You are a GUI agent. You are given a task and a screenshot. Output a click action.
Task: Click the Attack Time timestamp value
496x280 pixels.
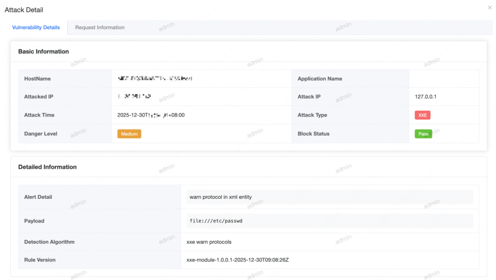coord(151,115)
